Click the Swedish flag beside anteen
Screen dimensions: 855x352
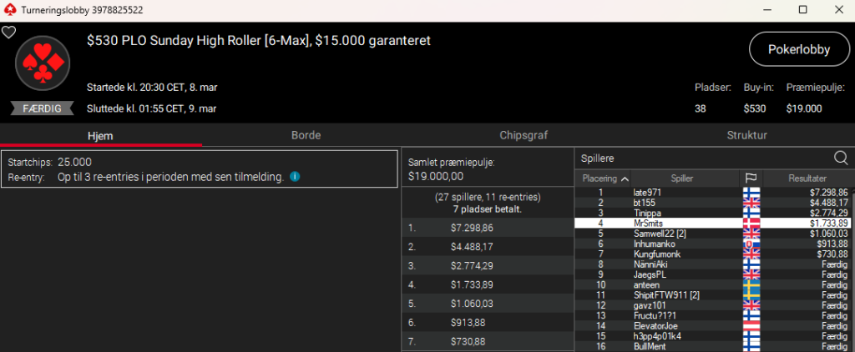(x=751, y=285)
